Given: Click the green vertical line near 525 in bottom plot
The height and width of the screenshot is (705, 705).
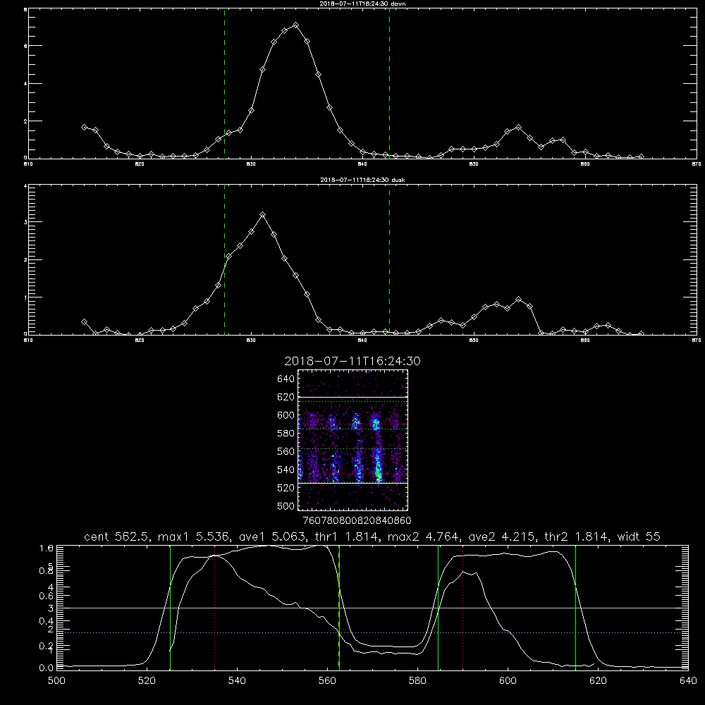Looking at the screenshot, I should [171, 607].
